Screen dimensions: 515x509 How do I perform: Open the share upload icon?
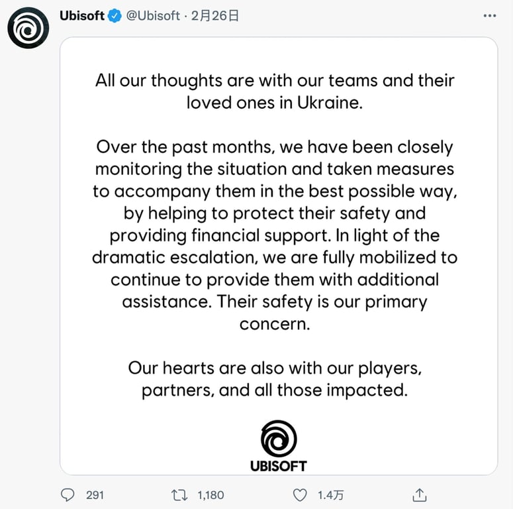[x=420, y=494]
